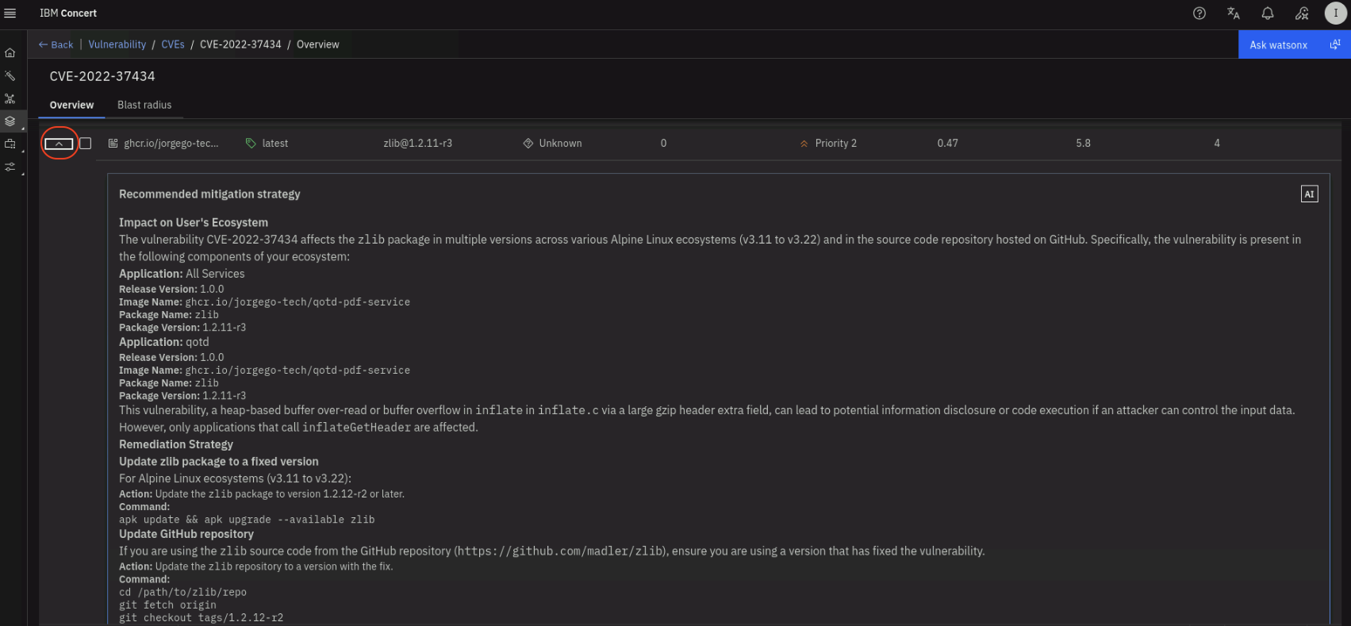Open the settings sliders sidebar icon

coord(10,167)
